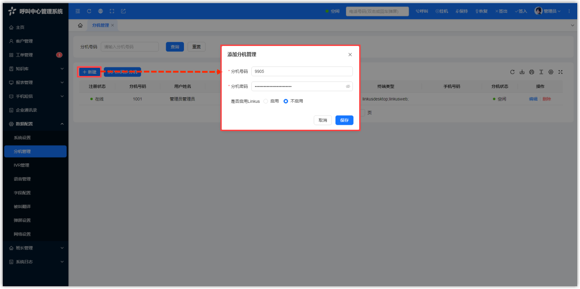
Task: Open 系统设置 in the sidebar
Action: coord(22,137)
